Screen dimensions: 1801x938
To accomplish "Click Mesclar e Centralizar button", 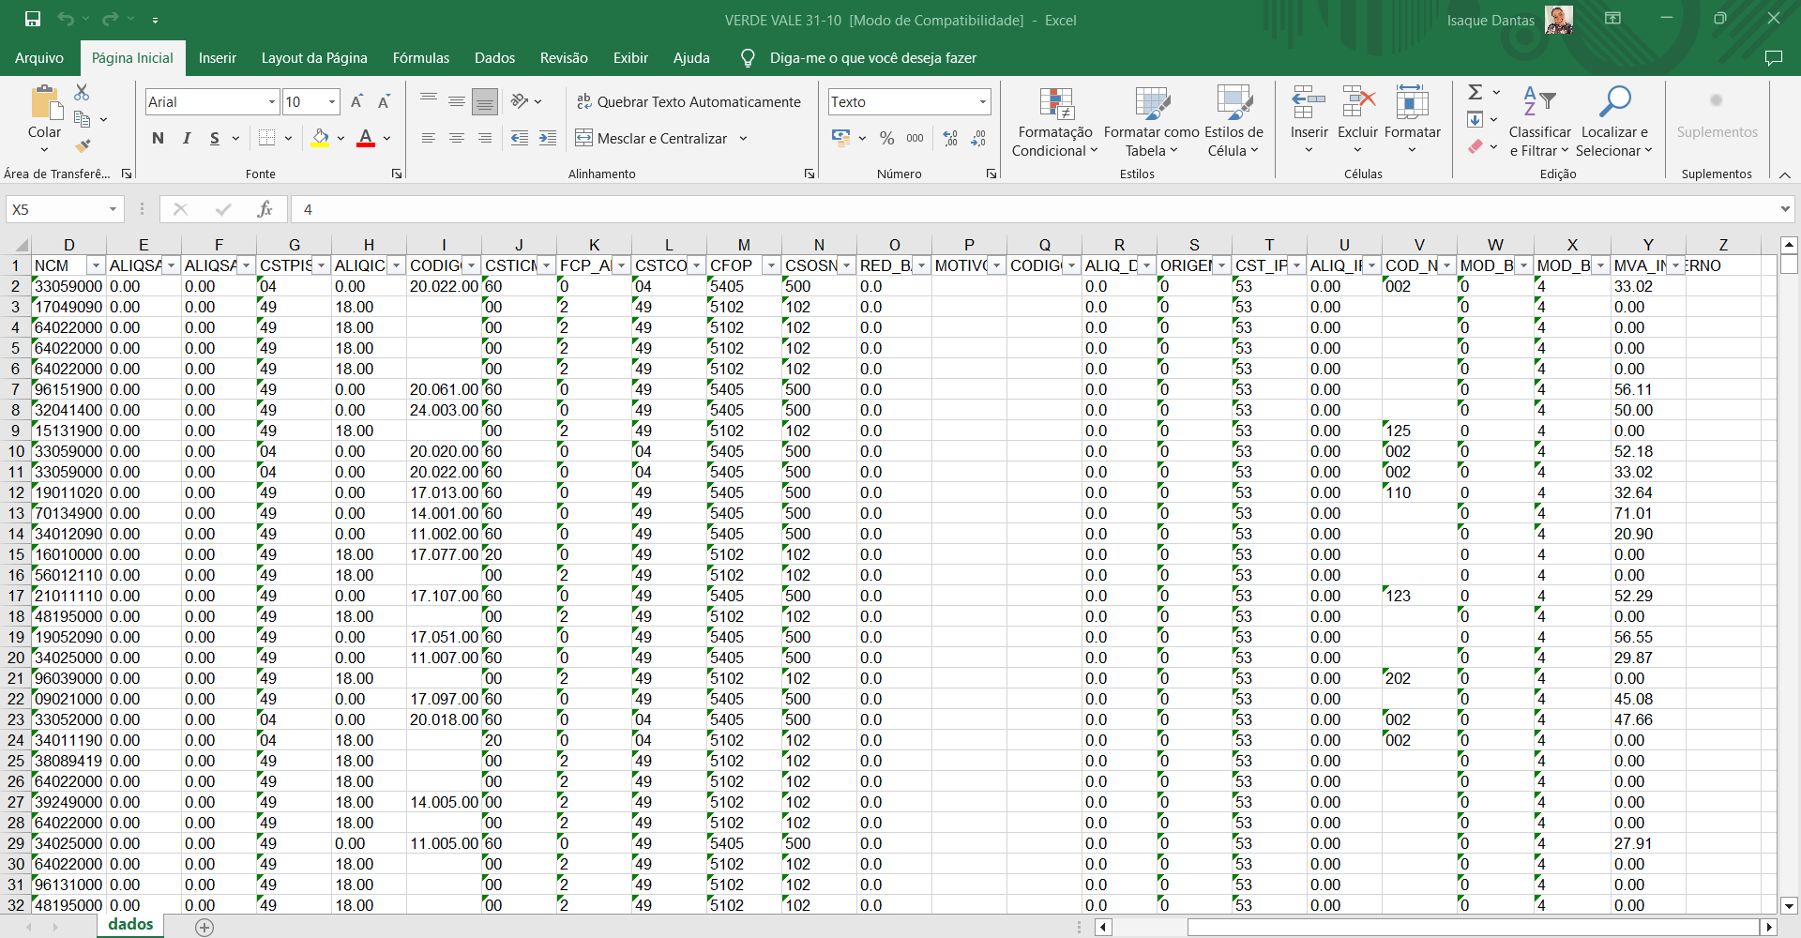I will tap(651, 138).
